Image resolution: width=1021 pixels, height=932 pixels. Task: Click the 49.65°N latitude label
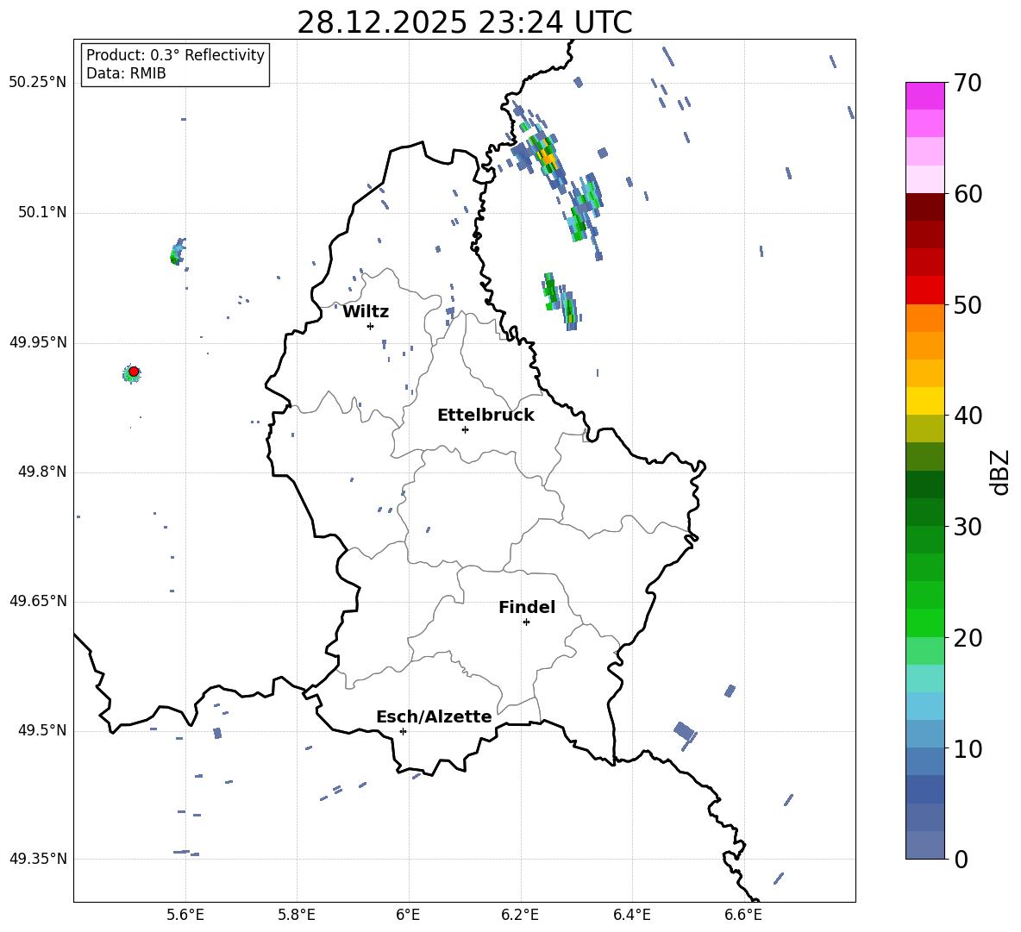[x=38, y=601]
